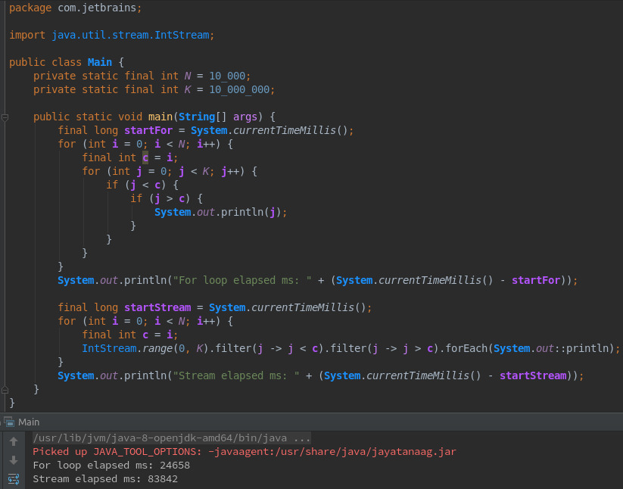The height and width of the screenshot is (489, 623).
Task: Expand the folded java command line ellipsis
Action: pos(301,438)
